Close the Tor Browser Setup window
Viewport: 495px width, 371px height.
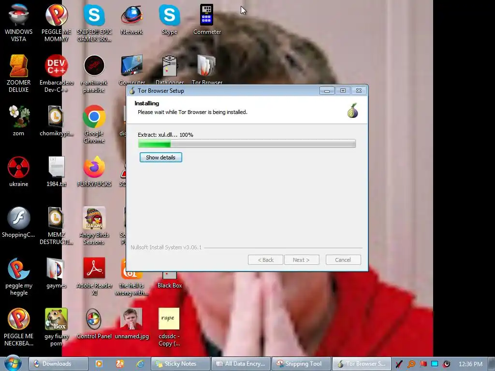(359, 91)
